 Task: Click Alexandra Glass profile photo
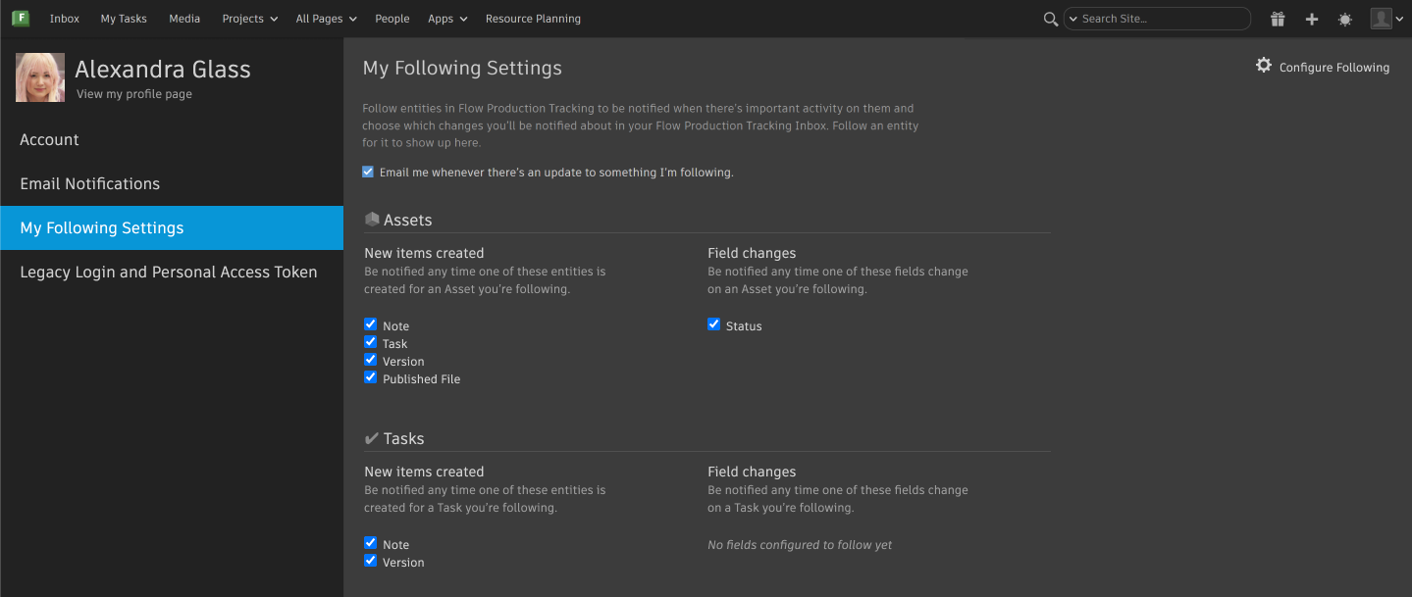click(x=40, y=77)
